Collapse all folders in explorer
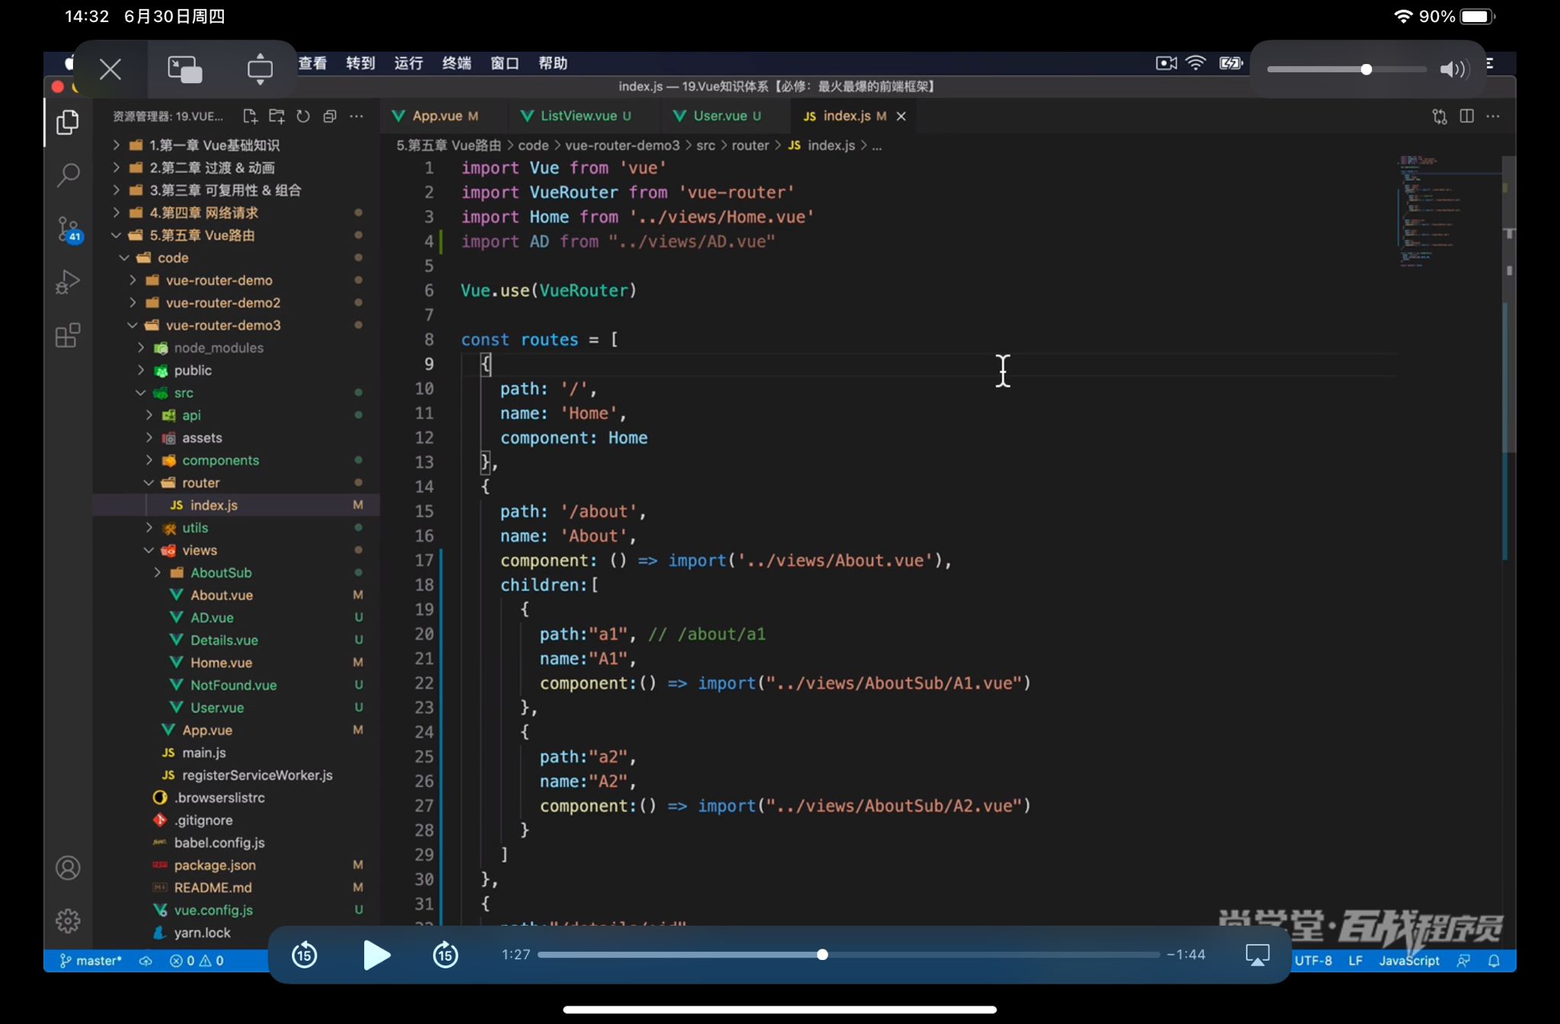Screen dimensions: 1560x1024 pos(330,116)
